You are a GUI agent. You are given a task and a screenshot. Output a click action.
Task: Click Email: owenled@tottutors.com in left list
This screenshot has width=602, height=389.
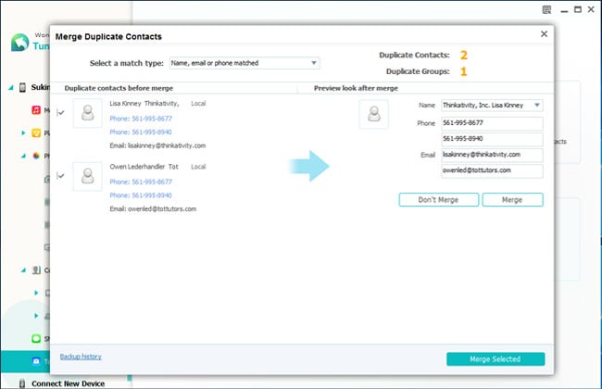tap(153, 209)
